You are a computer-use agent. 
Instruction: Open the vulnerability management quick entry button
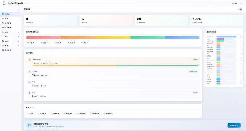click(x=55, y=113)
